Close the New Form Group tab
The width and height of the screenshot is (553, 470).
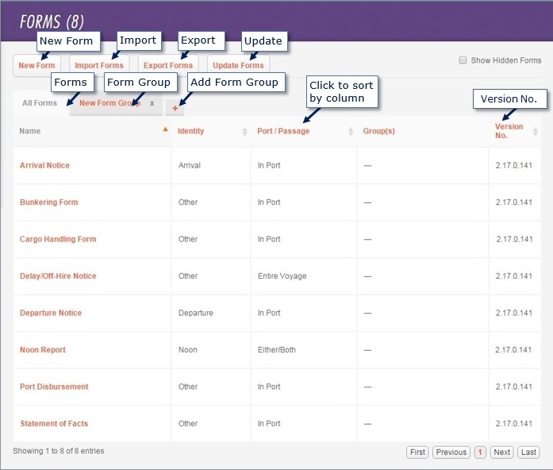click(152, 103)
